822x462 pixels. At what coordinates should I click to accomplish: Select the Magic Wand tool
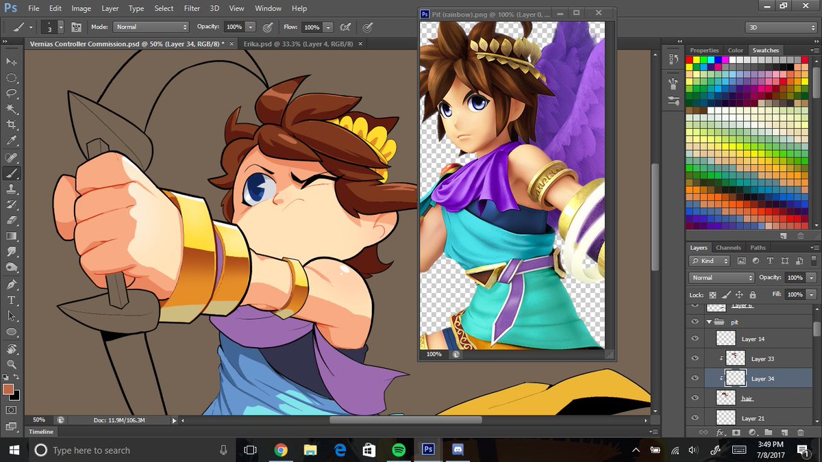coord(12,109)
